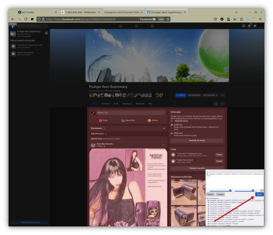The image size is (273, 235).
Task: Open Pocket icon in browser toolbar
Action: click(215, 19)
